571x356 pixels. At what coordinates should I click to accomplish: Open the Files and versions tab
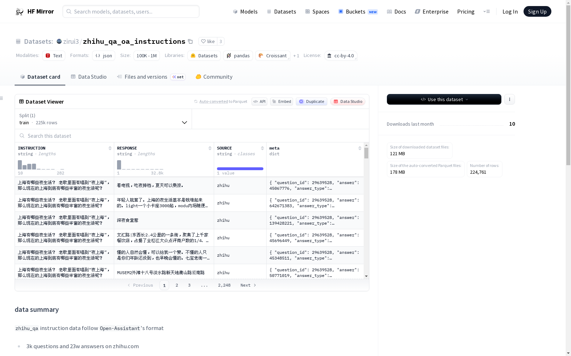click(151, 77)
